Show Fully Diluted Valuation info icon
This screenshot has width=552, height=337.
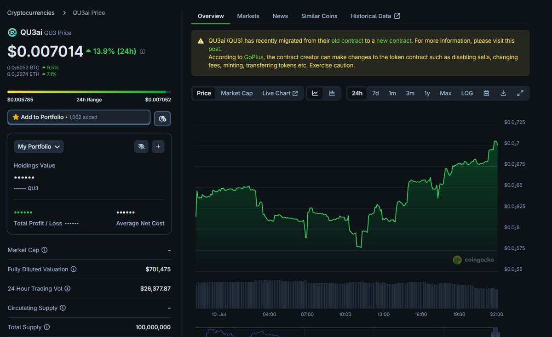point(74,270)
